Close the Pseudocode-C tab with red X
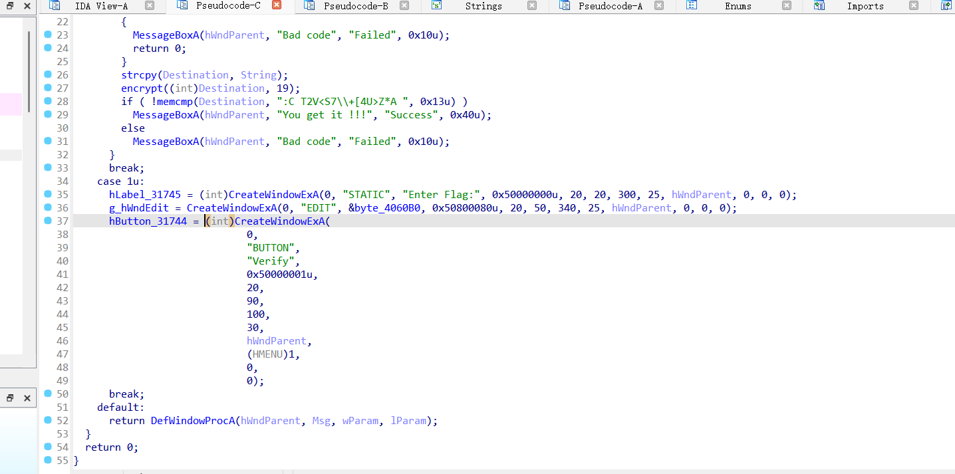Image resolution: width=955 pixels, height=474 pixels. click(277, 5)
